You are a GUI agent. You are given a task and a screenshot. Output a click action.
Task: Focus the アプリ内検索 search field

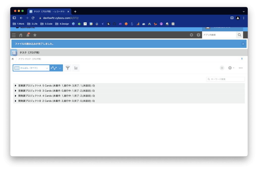click(x=219, y=35)
